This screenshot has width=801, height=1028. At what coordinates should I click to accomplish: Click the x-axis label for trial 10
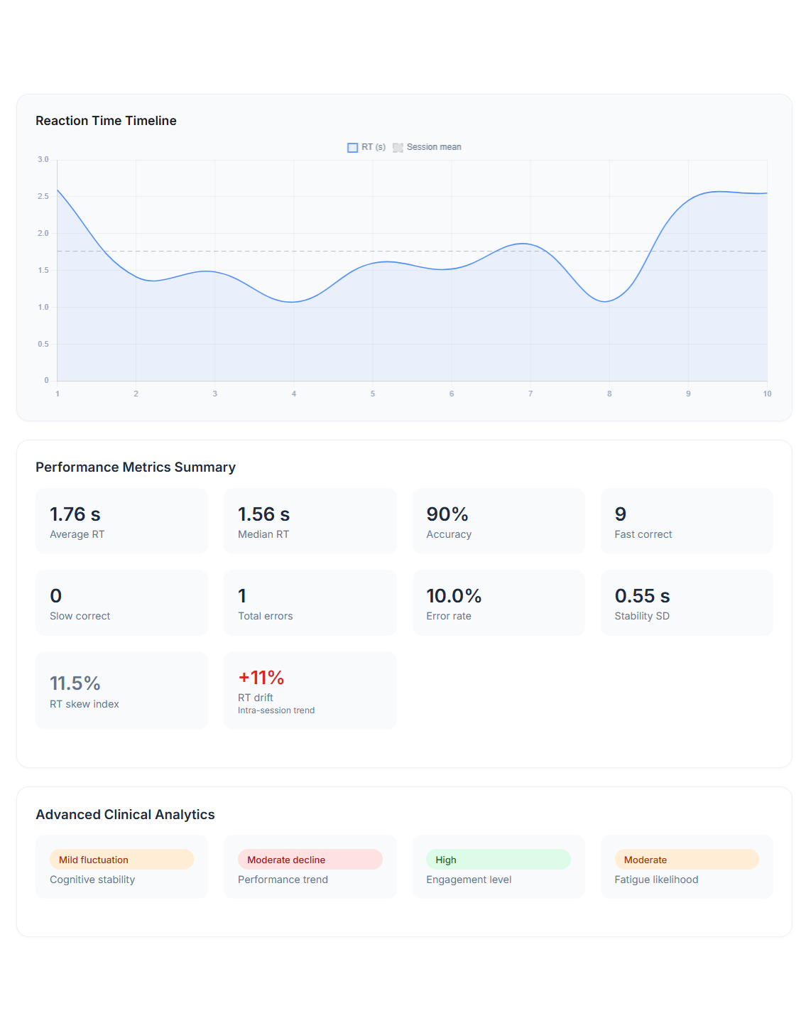[x=767, y=394]
